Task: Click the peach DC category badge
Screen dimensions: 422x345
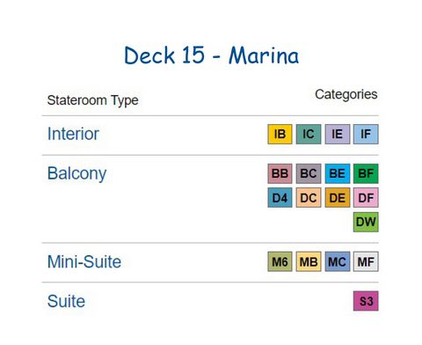Action: pyautogui.click(x=309, y=198)
